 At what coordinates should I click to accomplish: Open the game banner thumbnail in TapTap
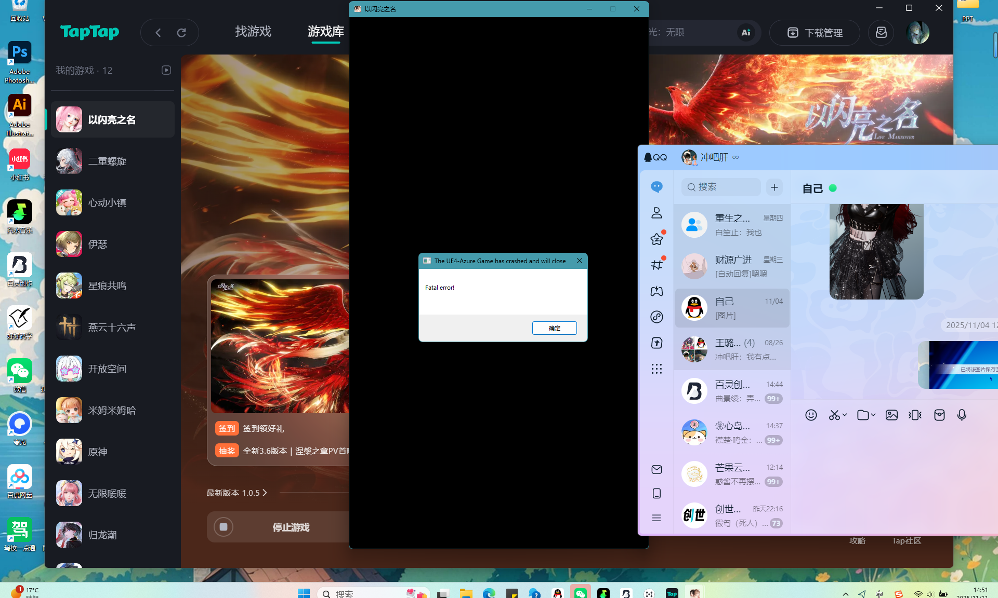tap(280, 346)
